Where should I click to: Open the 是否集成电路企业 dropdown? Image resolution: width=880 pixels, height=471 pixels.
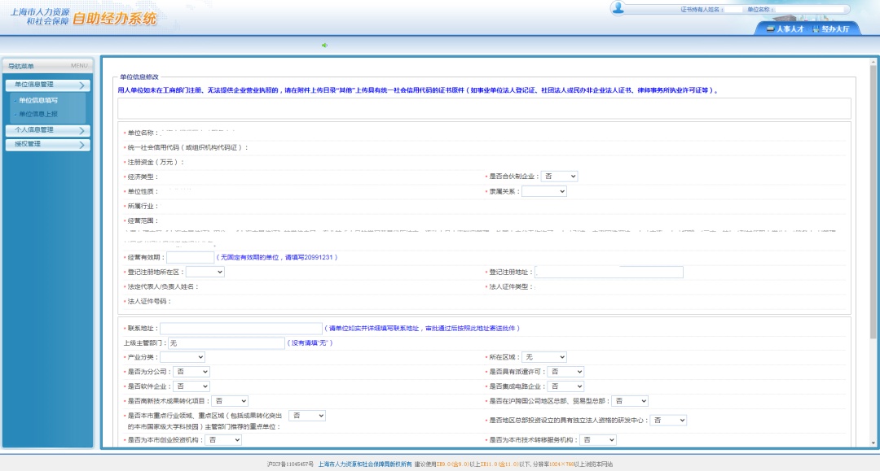point(565,386)
